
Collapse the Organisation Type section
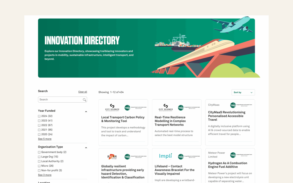[x=86, y=148]
